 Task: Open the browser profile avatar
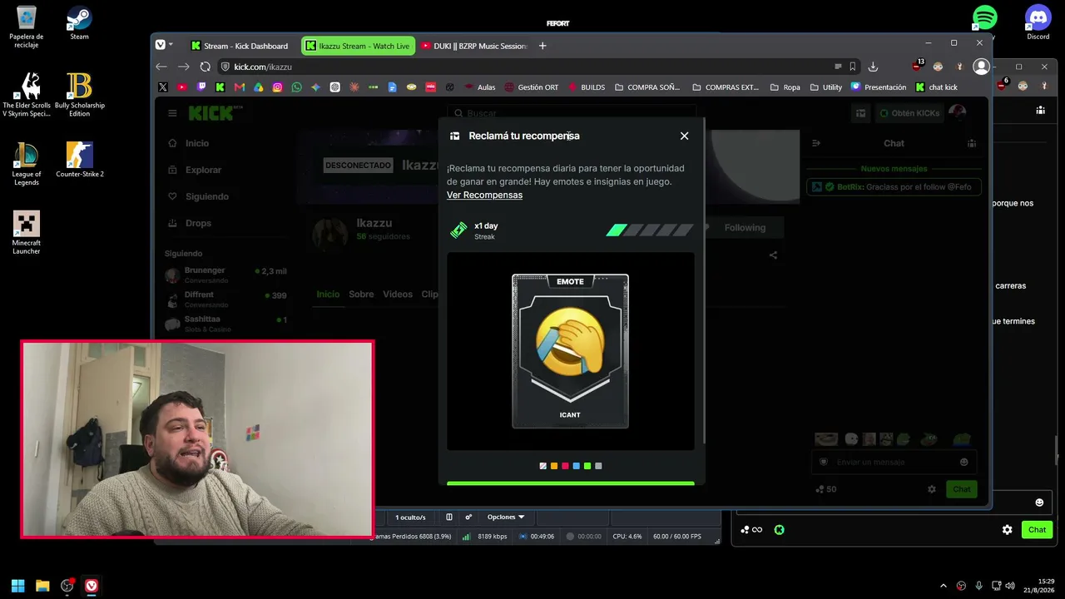981,67
